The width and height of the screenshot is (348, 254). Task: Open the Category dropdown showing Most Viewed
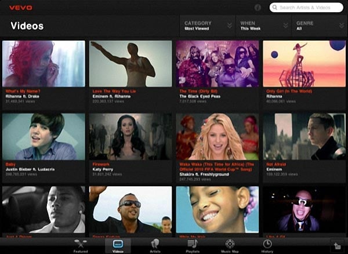(207, 26)
